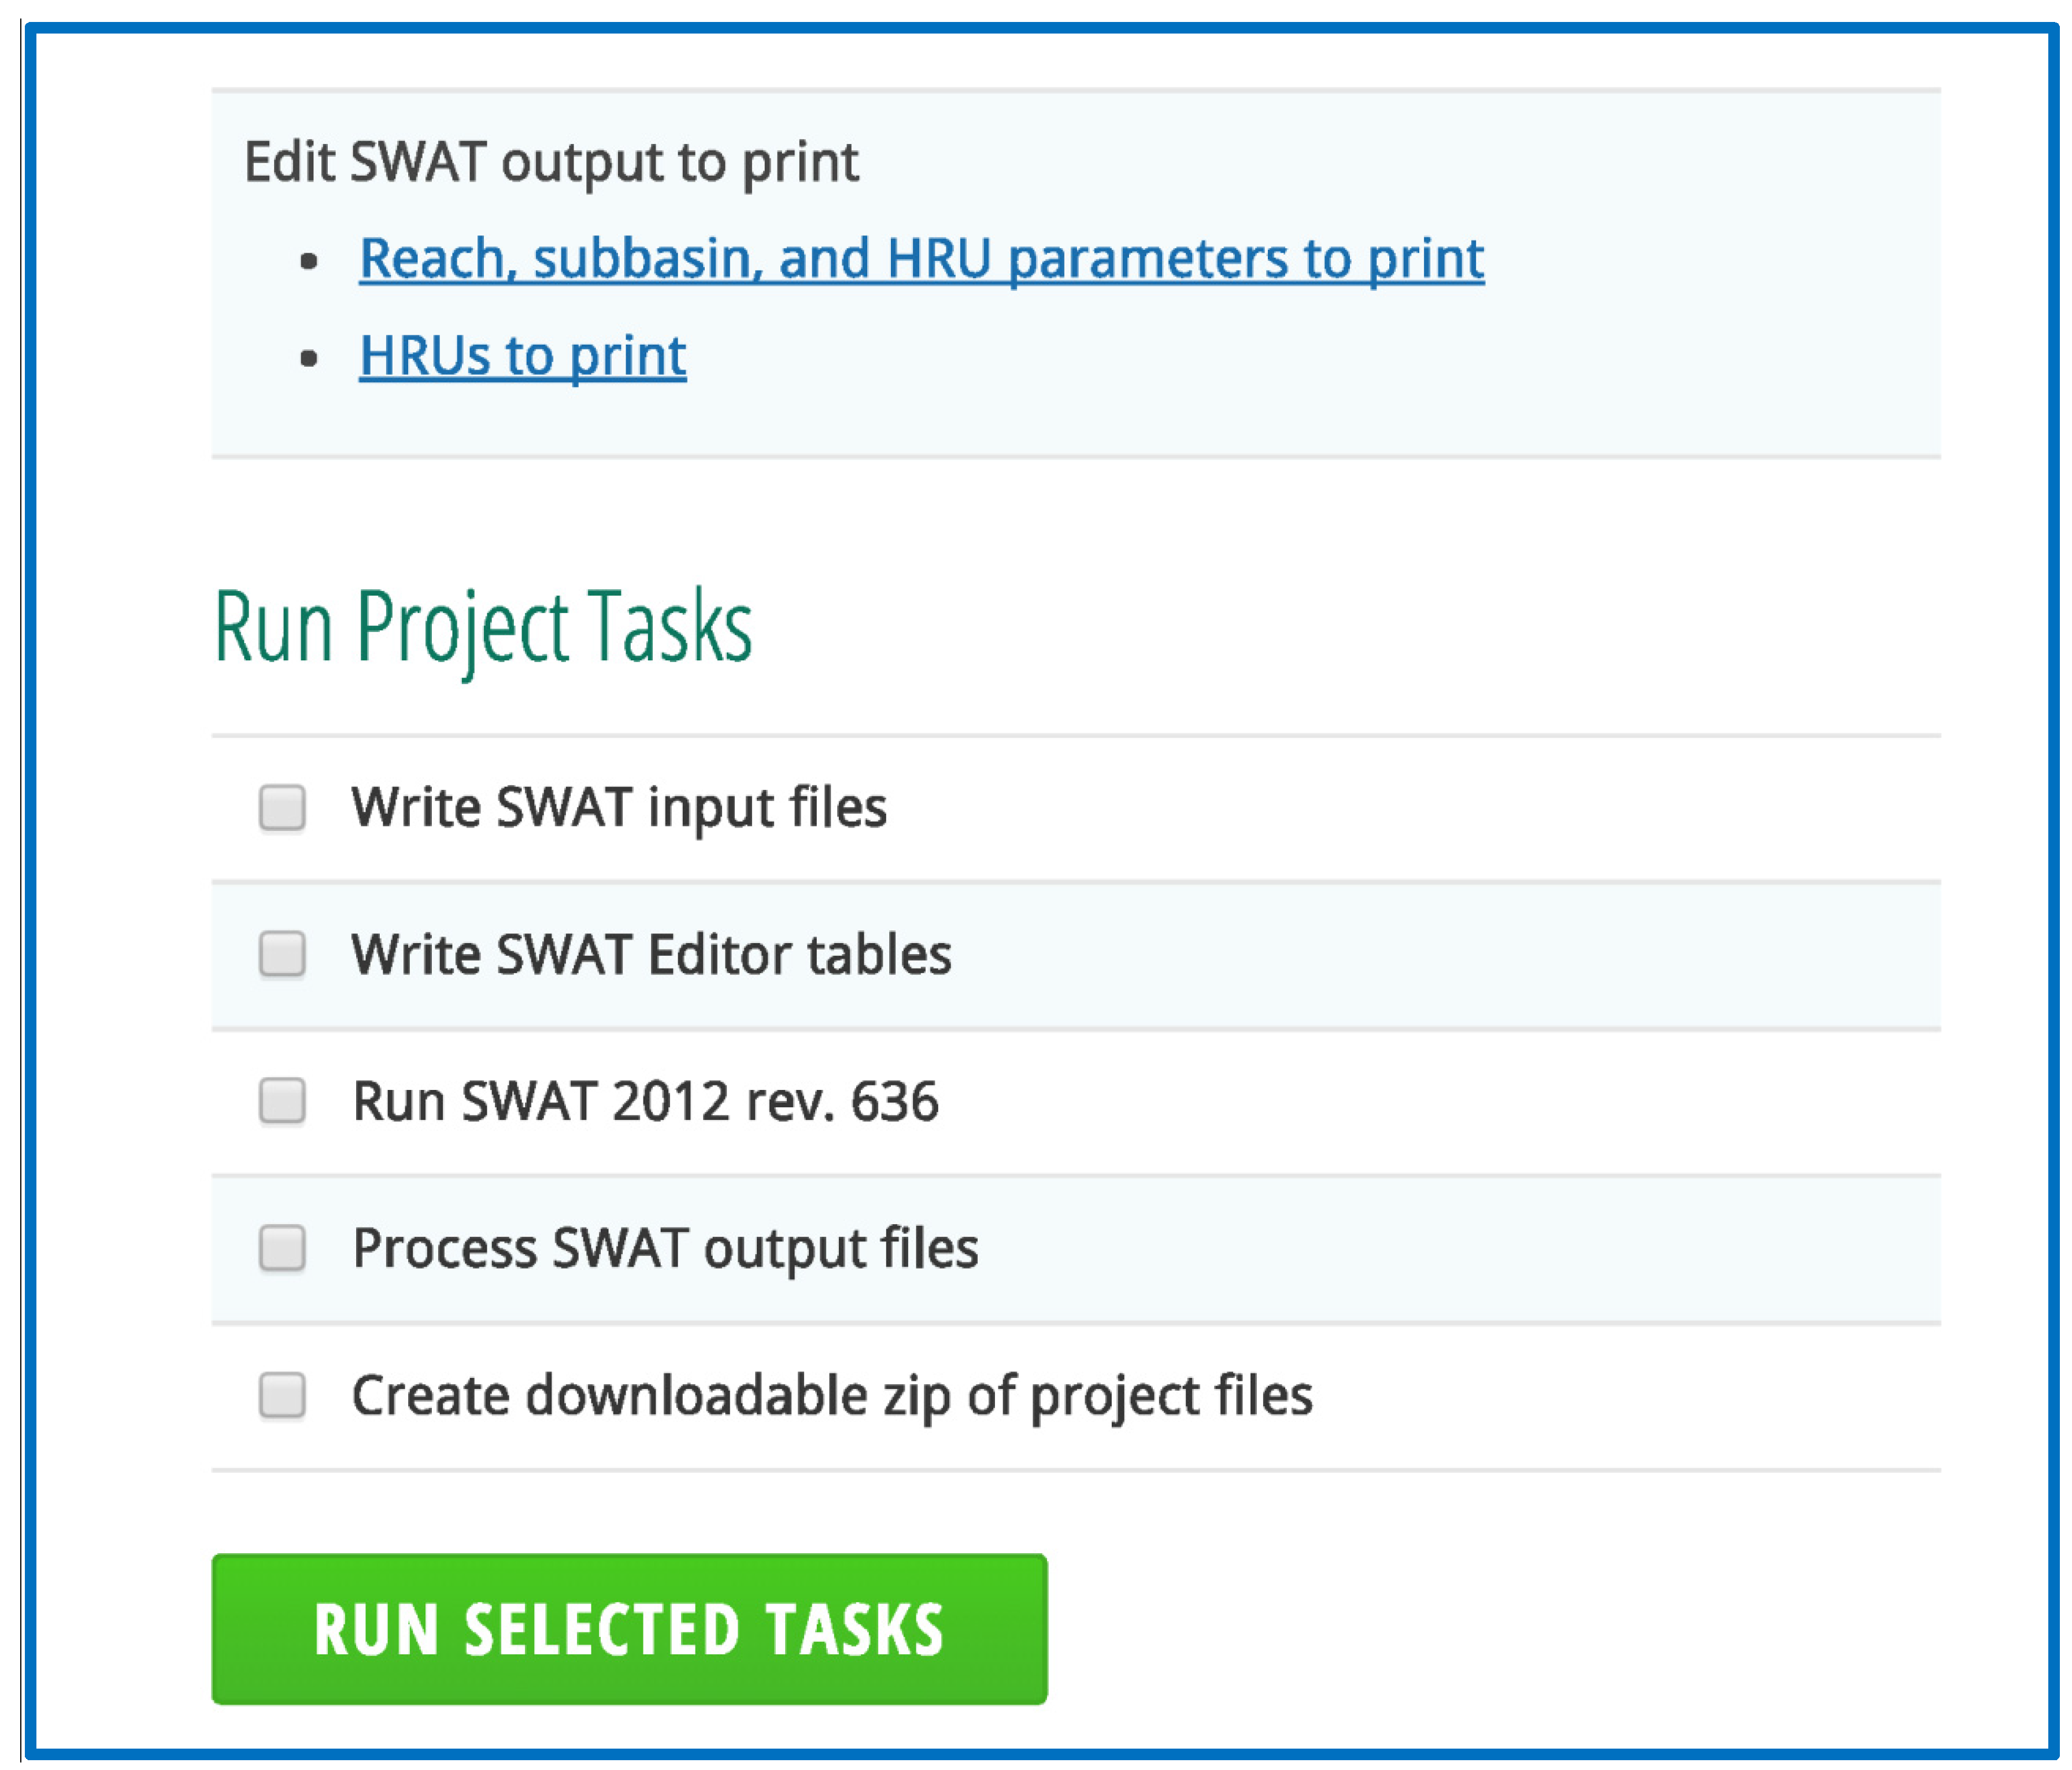Click the word 'TASKS' on the green button
Image resolution: width=2072 pixels, height=1770 pixels.
click(x=855, y=1629)
